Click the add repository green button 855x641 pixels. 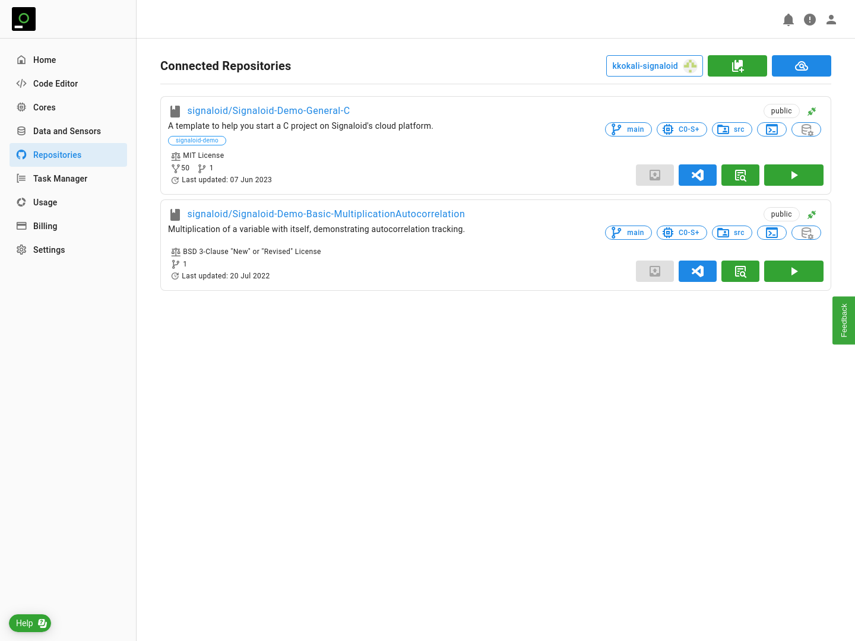(x=737, y=66)
